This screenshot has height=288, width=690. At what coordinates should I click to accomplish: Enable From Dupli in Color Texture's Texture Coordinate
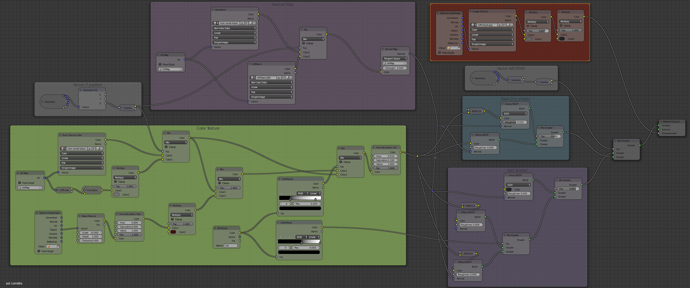(x=39, y=251)
